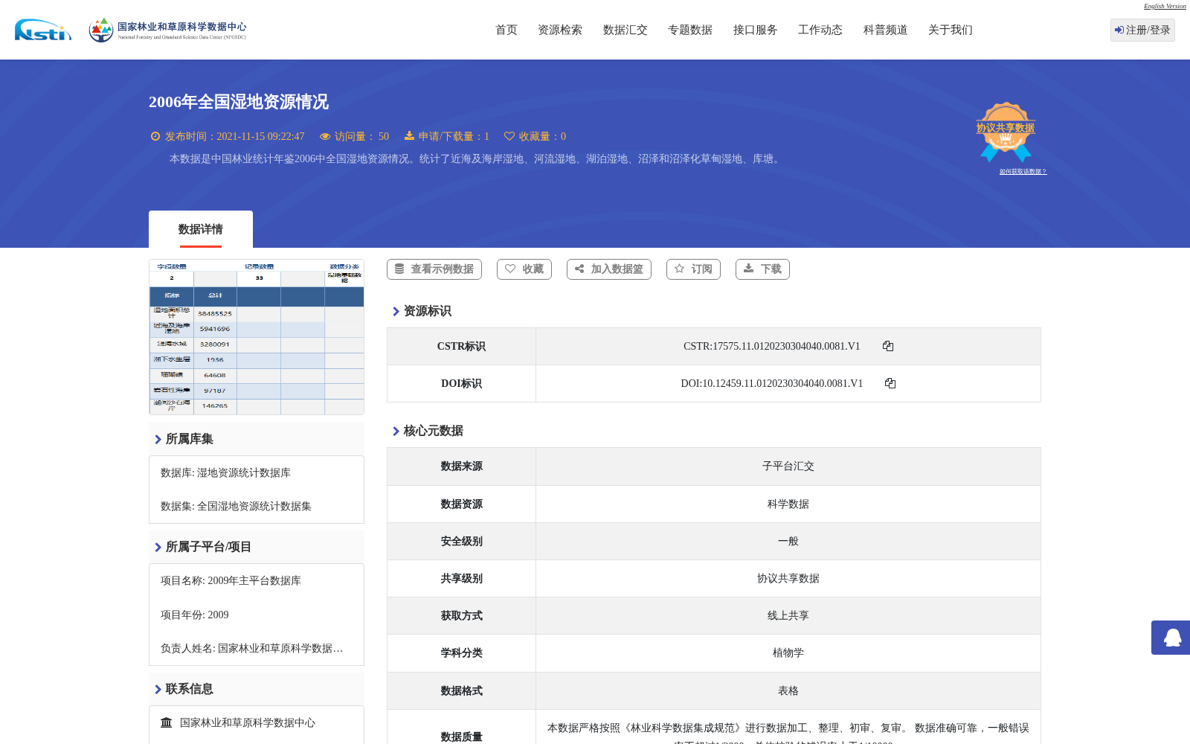Viewport: 1190px width, 744px height.
Task: Click the 订阅 button
Action: (x=693, y=269)
